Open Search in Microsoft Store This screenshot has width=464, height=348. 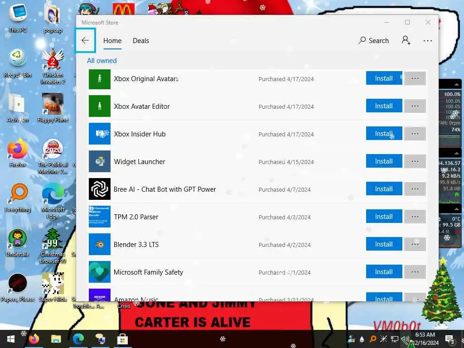coord(373,40)
